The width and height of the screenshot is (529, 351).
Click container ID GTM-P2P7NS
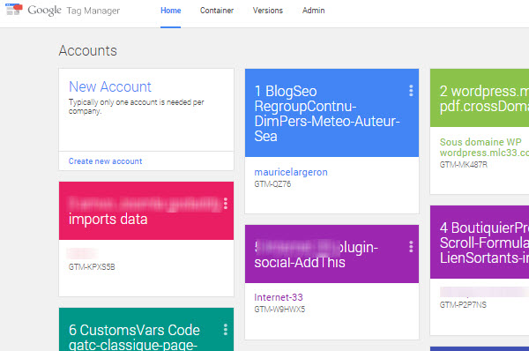(463, 305)
